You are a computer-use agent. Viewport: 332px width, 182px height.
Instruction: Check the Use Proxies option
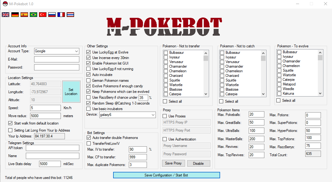click(x=164, y=116)
